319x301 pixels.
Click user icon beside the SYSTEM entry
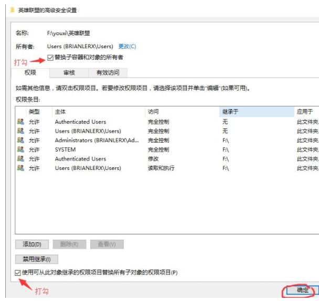point(20,149)
